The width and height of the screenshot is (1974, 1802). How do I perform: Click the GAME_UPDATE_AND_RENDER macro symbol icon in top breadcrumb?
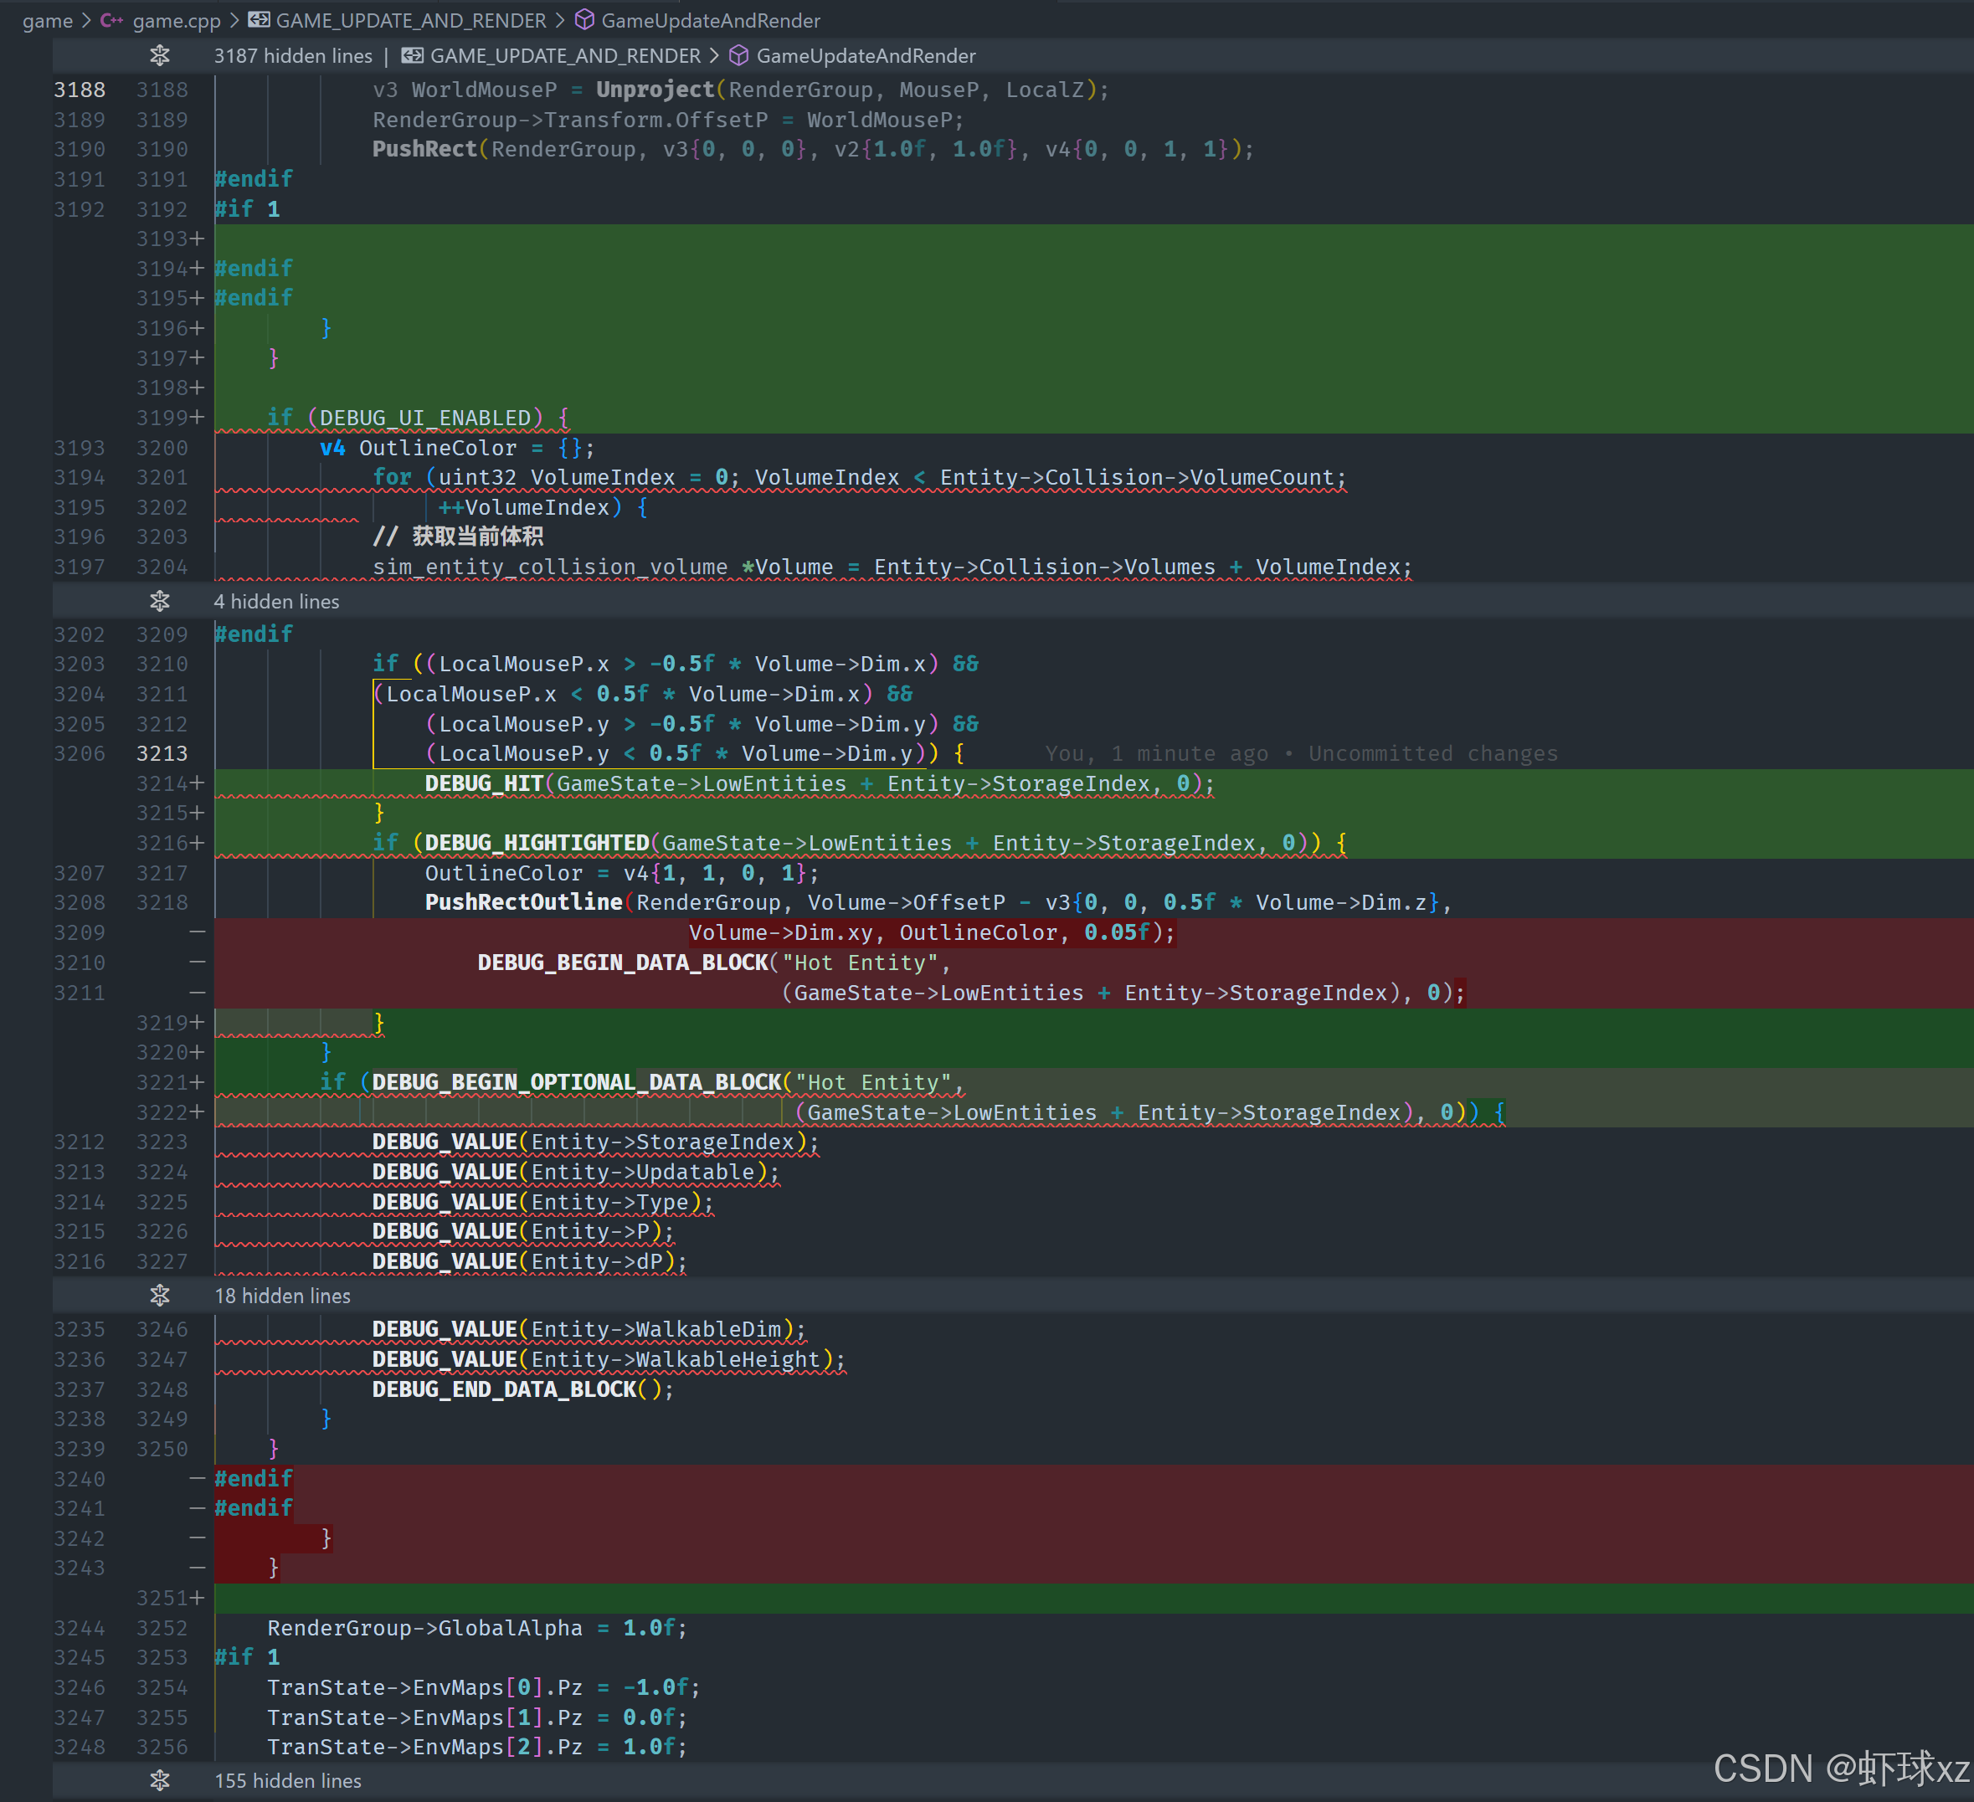tap(259, 21)
